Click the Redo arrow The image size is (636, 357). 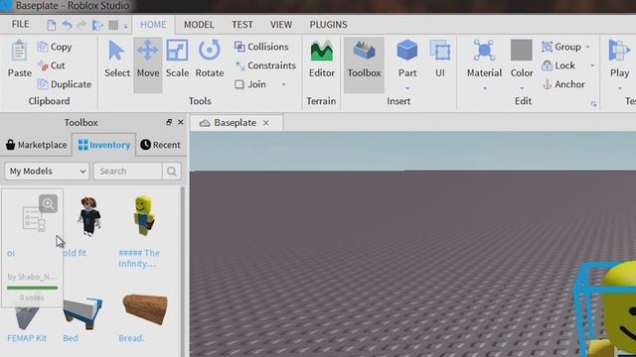pyautogui.click(x=82, y=25)
